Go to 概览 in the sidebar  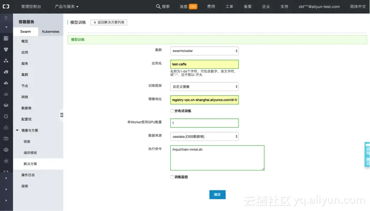[24, 41]
